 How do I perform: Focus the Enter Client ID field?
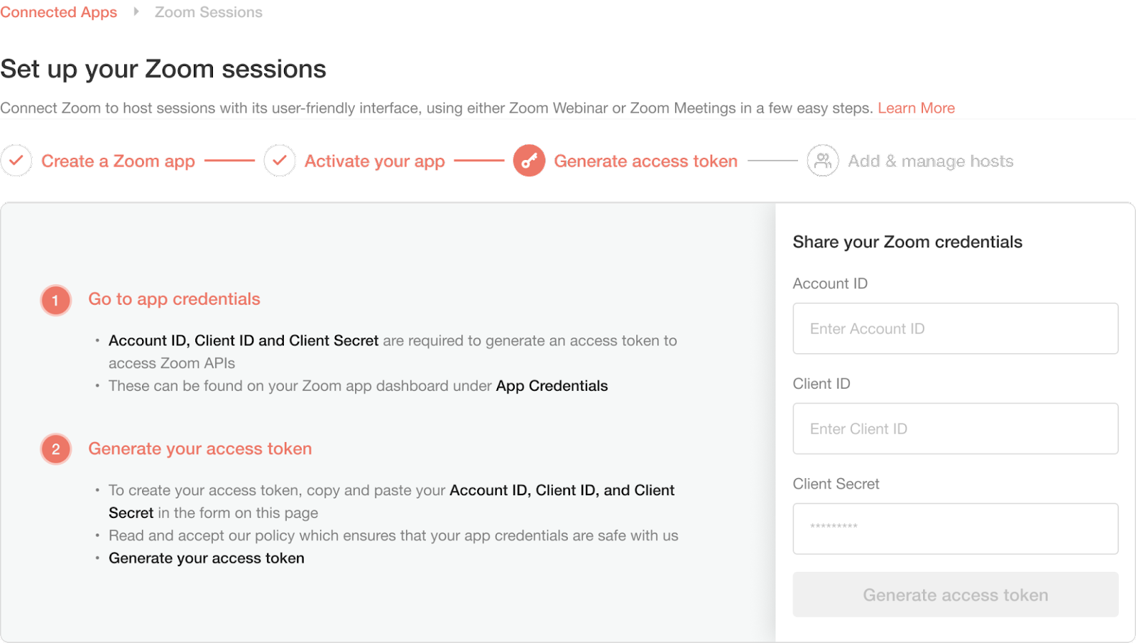coord(955,428)
